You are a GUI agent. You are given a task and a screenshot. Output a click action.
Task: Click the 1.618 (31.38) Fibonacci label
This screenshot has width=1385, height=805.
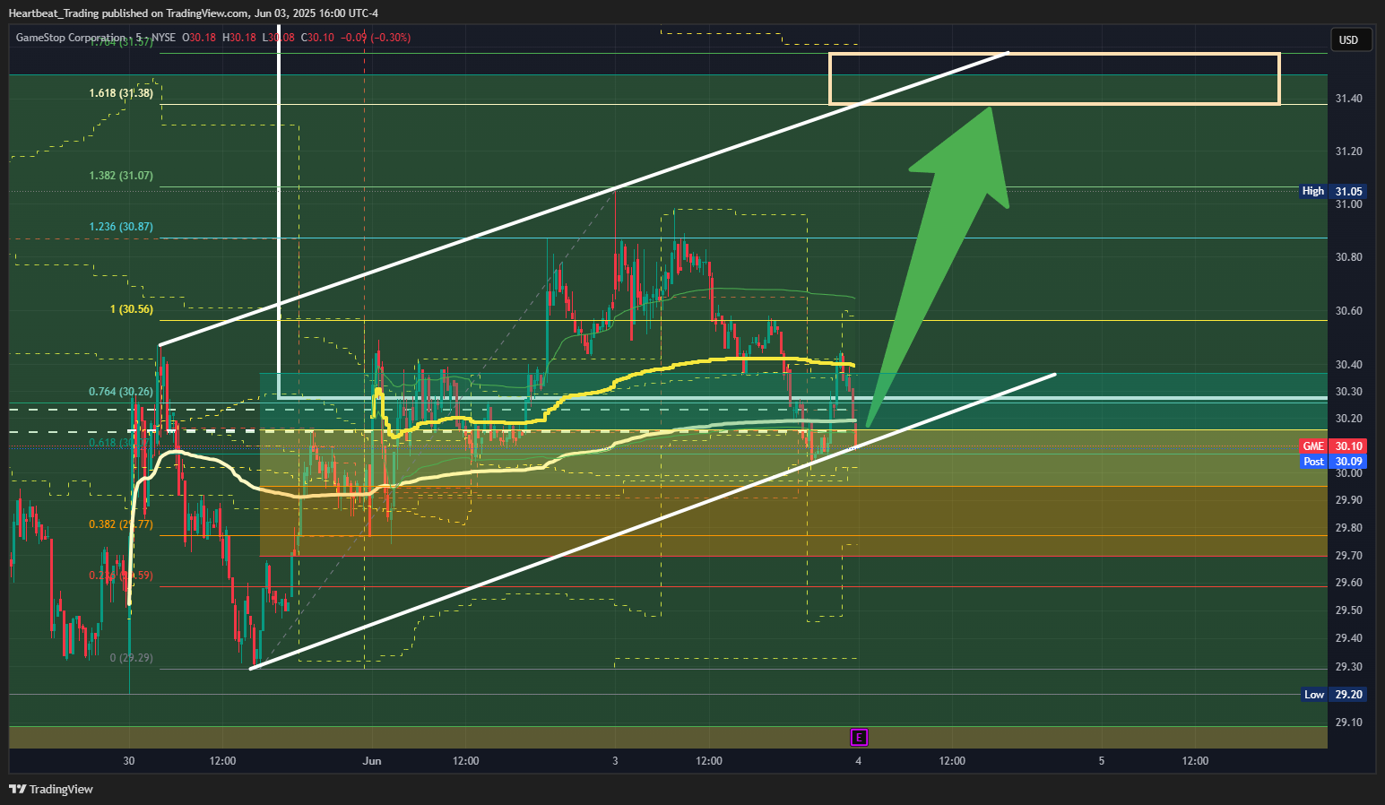[121, 93]
